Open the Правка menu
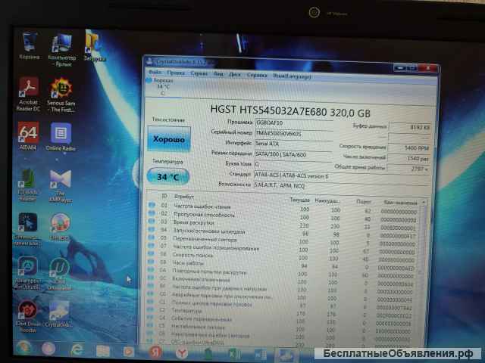485x363 pixels. 175,73
